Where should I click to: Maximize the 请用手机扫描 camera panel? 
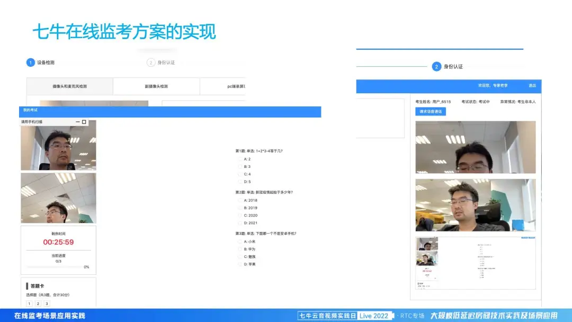[84, 122]
